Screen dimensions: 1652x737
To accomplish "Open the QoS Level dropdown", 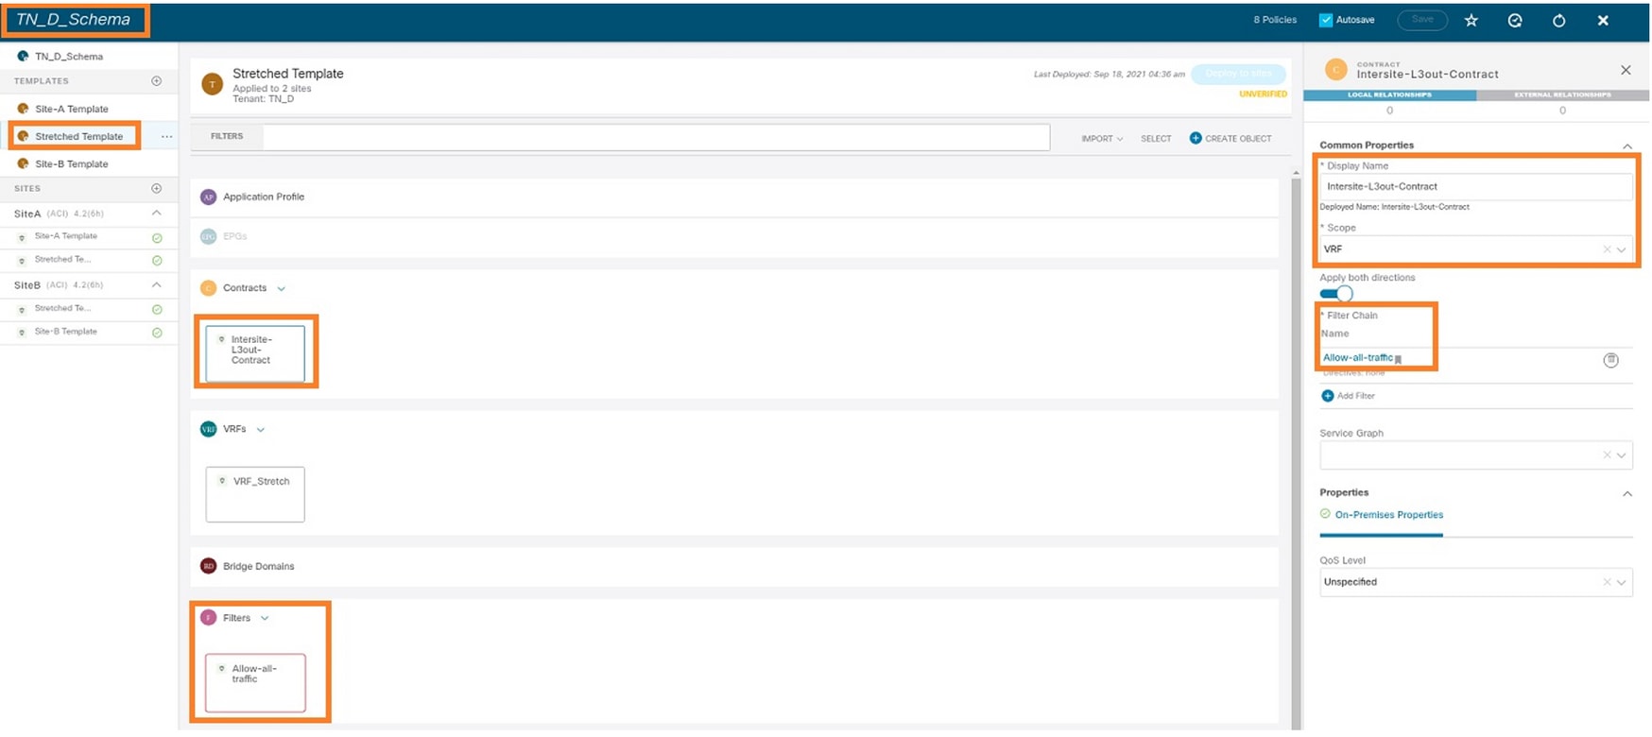I will click(1622, 582).
